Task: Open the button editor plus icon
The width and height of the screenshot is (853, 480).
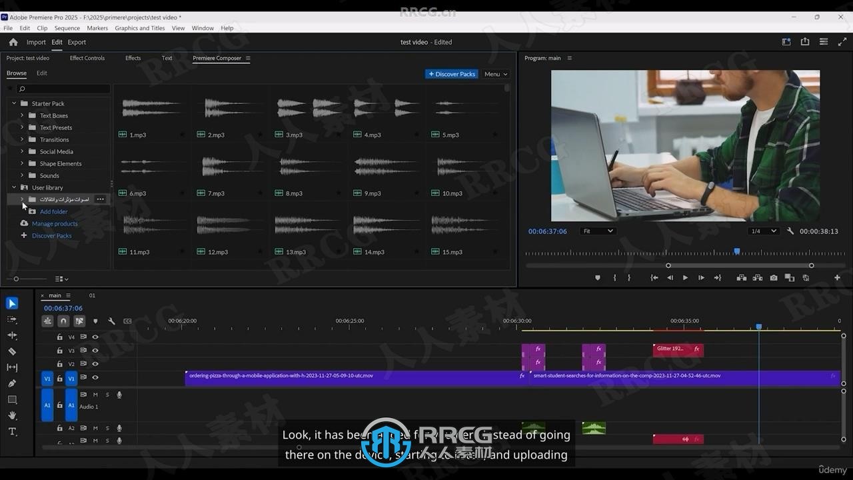Action: click(837, 278)
